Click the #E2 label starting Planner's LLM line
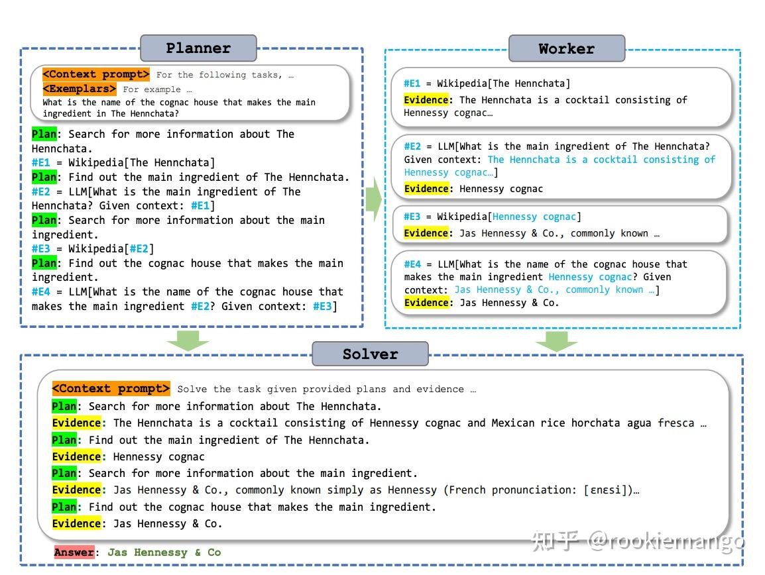This screenshot has height=575, width=765. click(40, 191)
